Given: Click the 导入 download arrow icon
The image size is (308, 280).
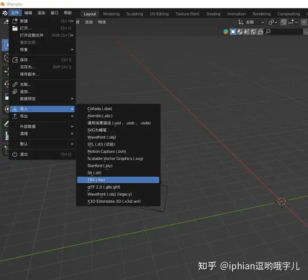Looking at the screenshot, I should pyautogui.click(x=15, y=109).
